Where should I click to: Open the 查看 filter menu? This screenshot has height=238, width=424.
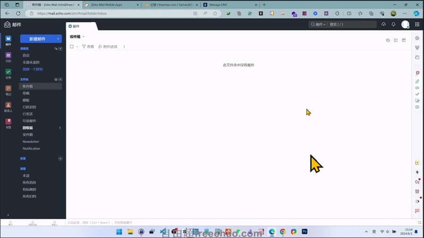tap(88, 46)
